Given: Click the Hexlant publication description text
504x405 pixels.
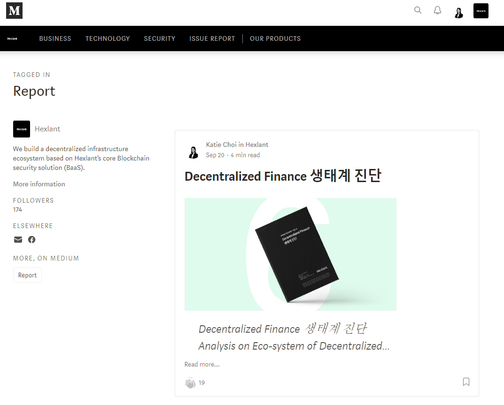Looking at the screenshot, I should pyautogui.click(x=81, y=158).
